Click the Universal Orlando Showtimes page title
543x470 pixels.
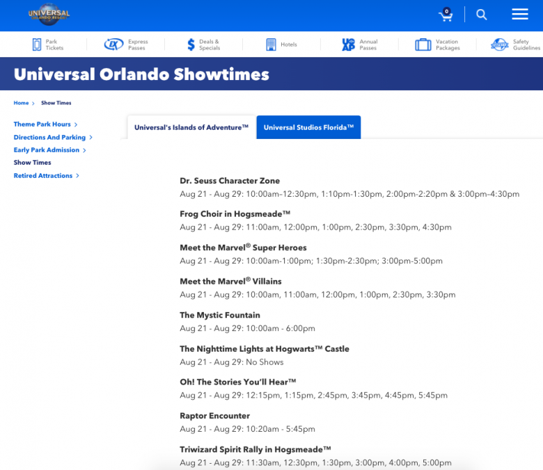pos(141,74)
